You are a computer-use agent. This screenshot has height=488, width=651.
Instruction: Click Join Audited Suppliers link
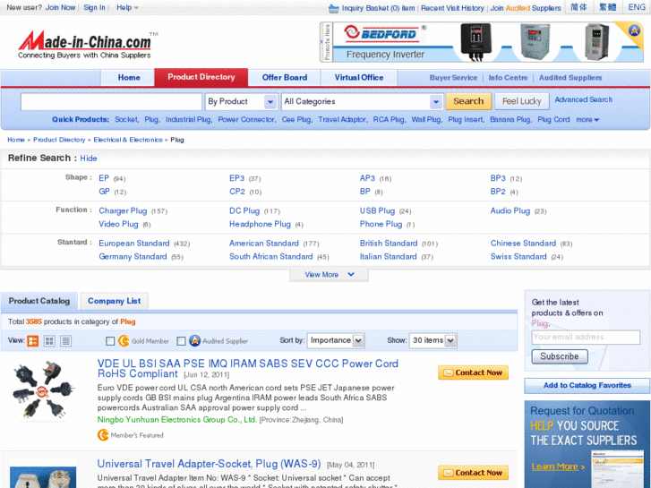(x=526, y=8)
